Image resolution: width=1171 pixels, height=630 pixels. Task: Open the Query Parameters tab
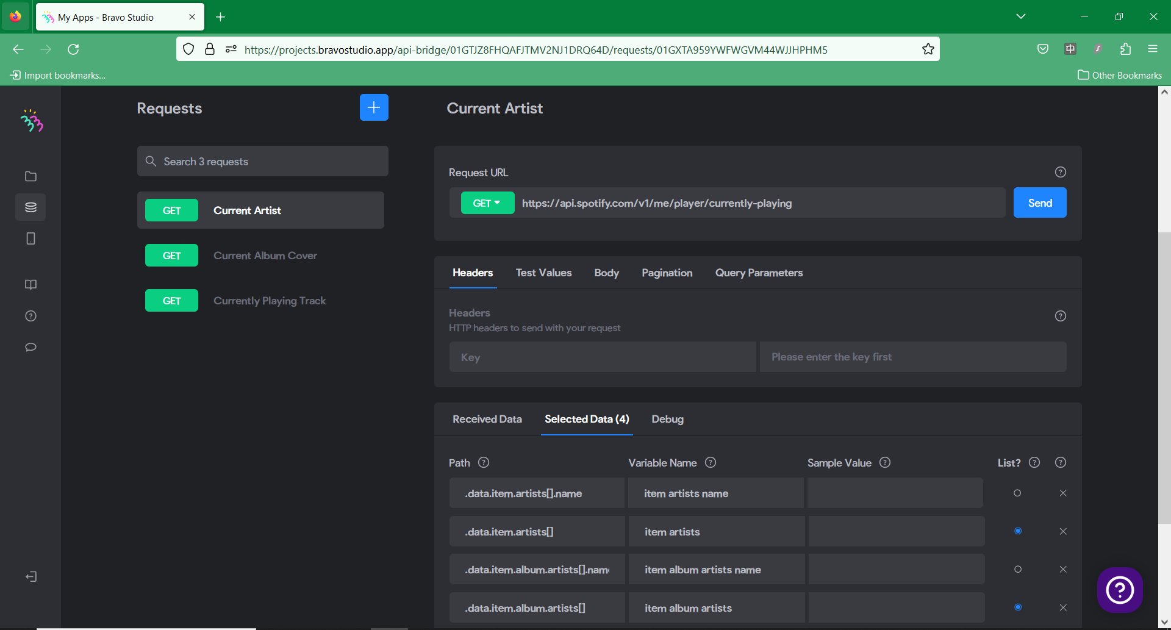759,273
